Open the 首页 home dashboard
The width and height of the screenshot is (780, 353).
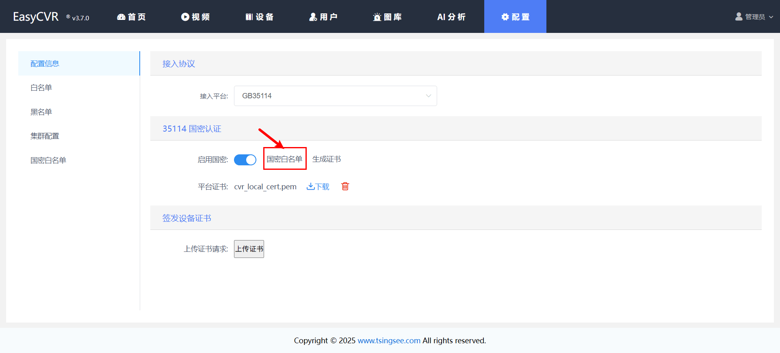click(131, 17)
